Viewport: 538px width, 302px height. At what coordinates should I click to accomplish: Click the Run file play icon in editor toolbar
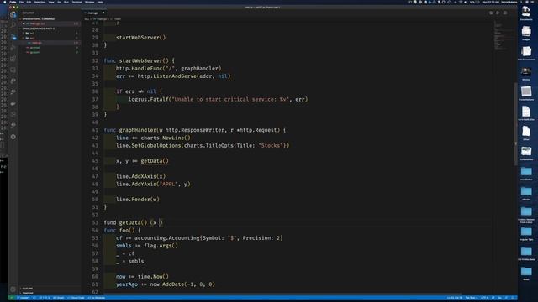tap(498, 13)
